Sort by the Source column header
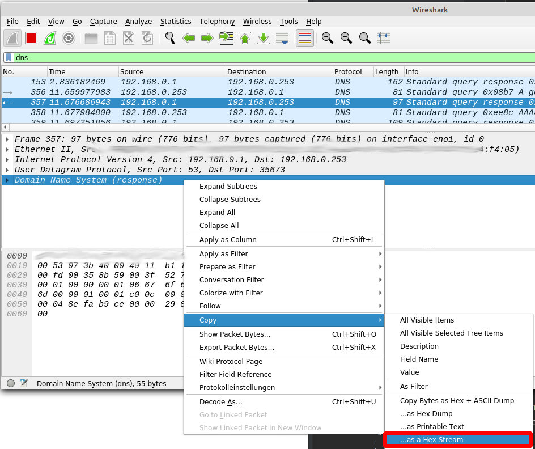The width and height of the screenshot is (535, 449). (x=172, y=71)
